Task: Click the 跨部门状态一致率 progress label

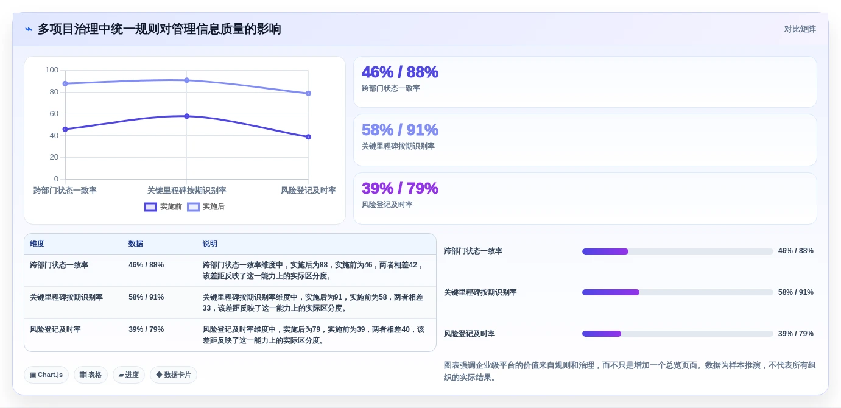Action: tap(473, 251)
